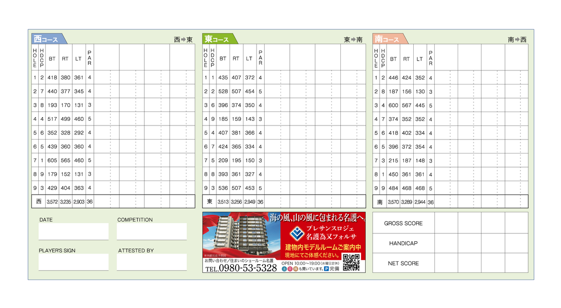Click the headline 海の風、山の風に包まれる名護へ。

pos(317,218)
